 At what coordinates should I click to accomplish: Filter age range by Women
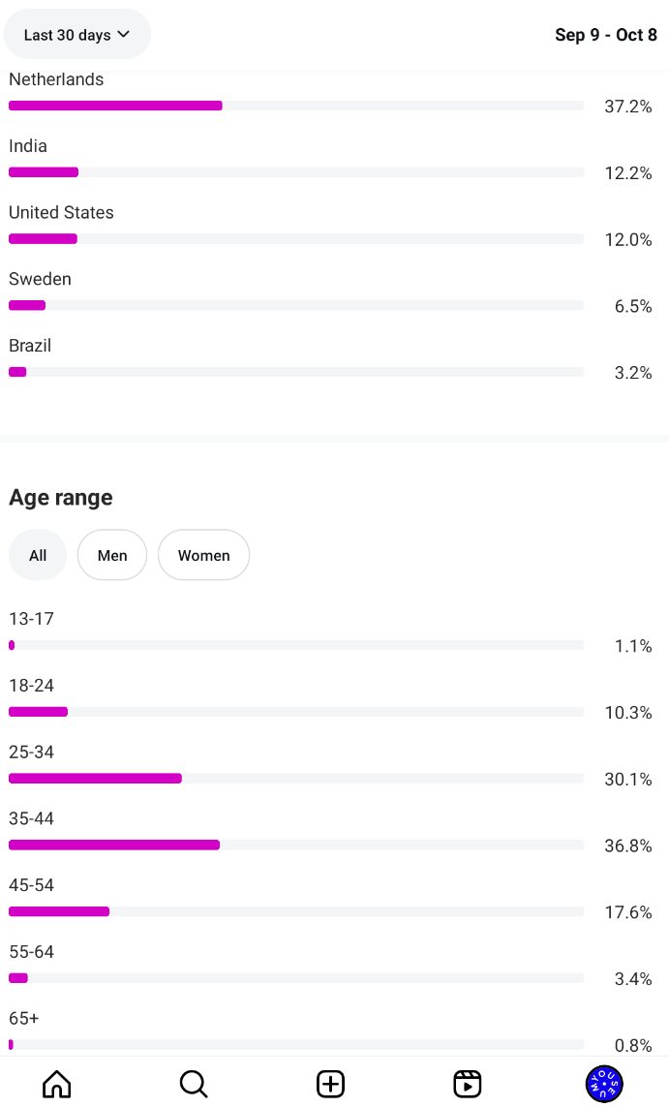click(x=203, y=555)
